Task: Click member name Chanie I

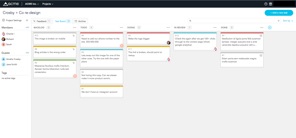Action: [x=10, y=34]
